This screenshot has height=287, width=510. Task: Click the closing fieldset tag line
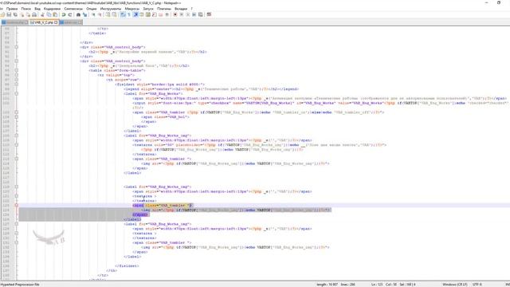click(x=127, y=265)
